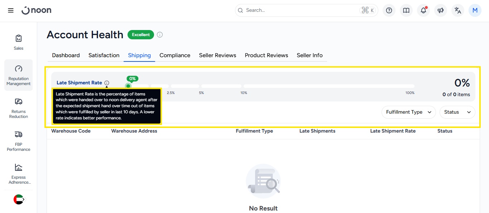Image resolution: width=489 pixels, height=213 pixels.
Task: Open the notifications bell
Action: pyautogui.click(x=423, y=10)
